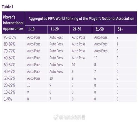Image resolution: width=139 pixels, height=122 pixels.
Task: Click the '21-30' ranking column header
Action: [77, 29]
